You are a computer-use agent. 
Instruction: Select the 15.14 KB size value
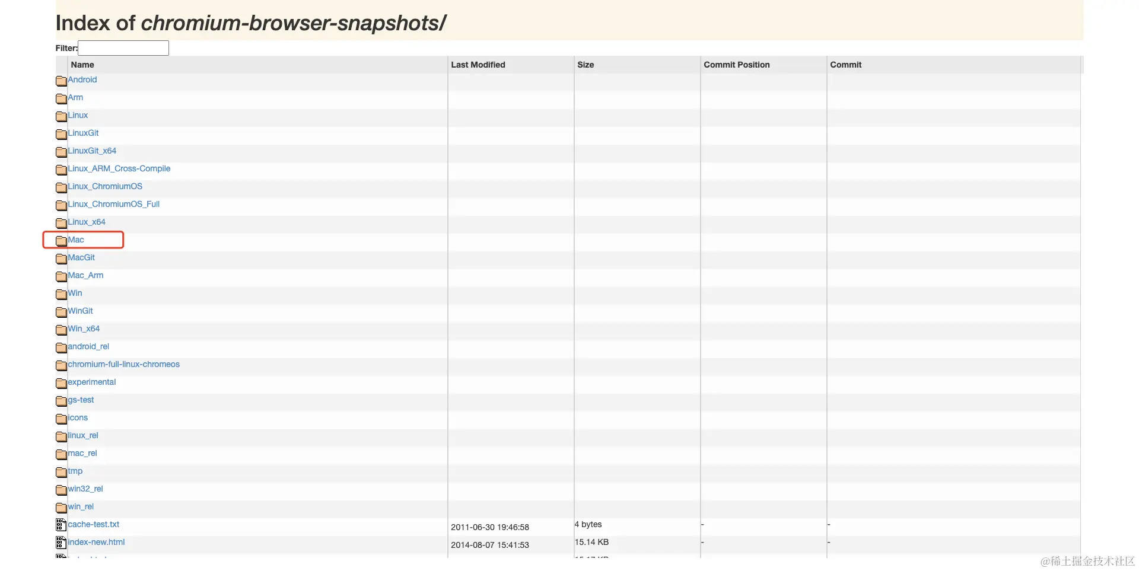tap(591, 542)
